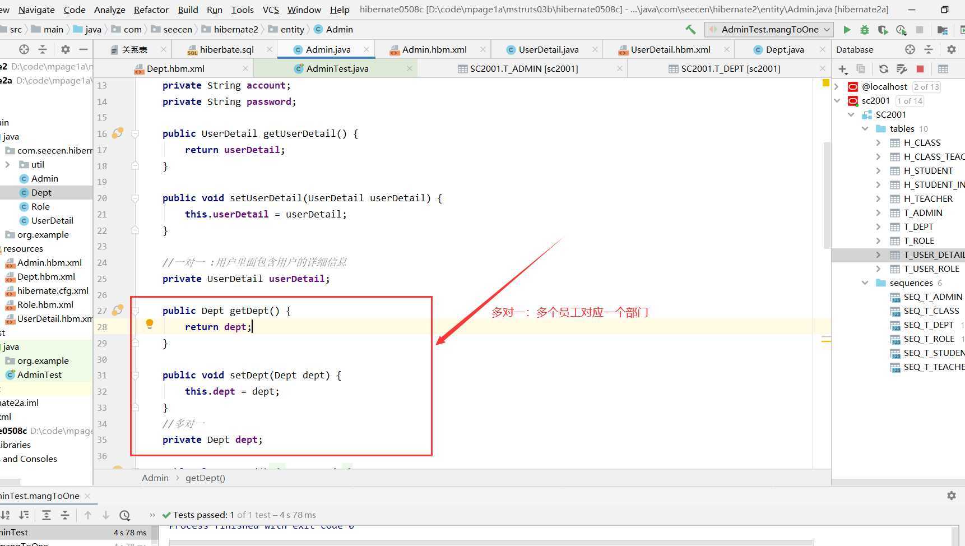This screenshot has width=965, height=546.
Task: Click the editor vertical scrollbar
Action: [827, 195]
